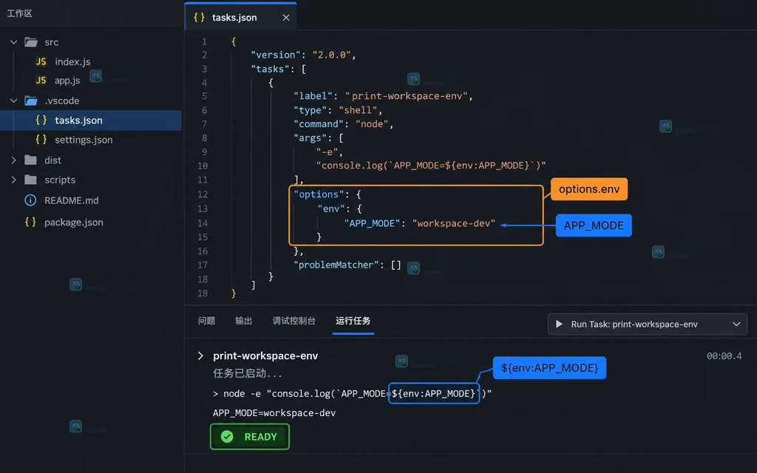Select tasks.json in the file tree
Viewport: 757px width, 473px height.
tap(91, 120)
